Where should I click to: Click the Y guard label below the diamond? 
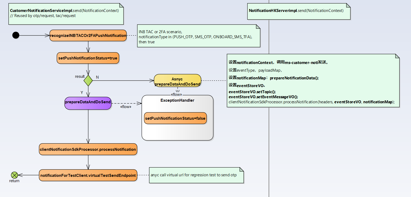click(x=82, y=92)
